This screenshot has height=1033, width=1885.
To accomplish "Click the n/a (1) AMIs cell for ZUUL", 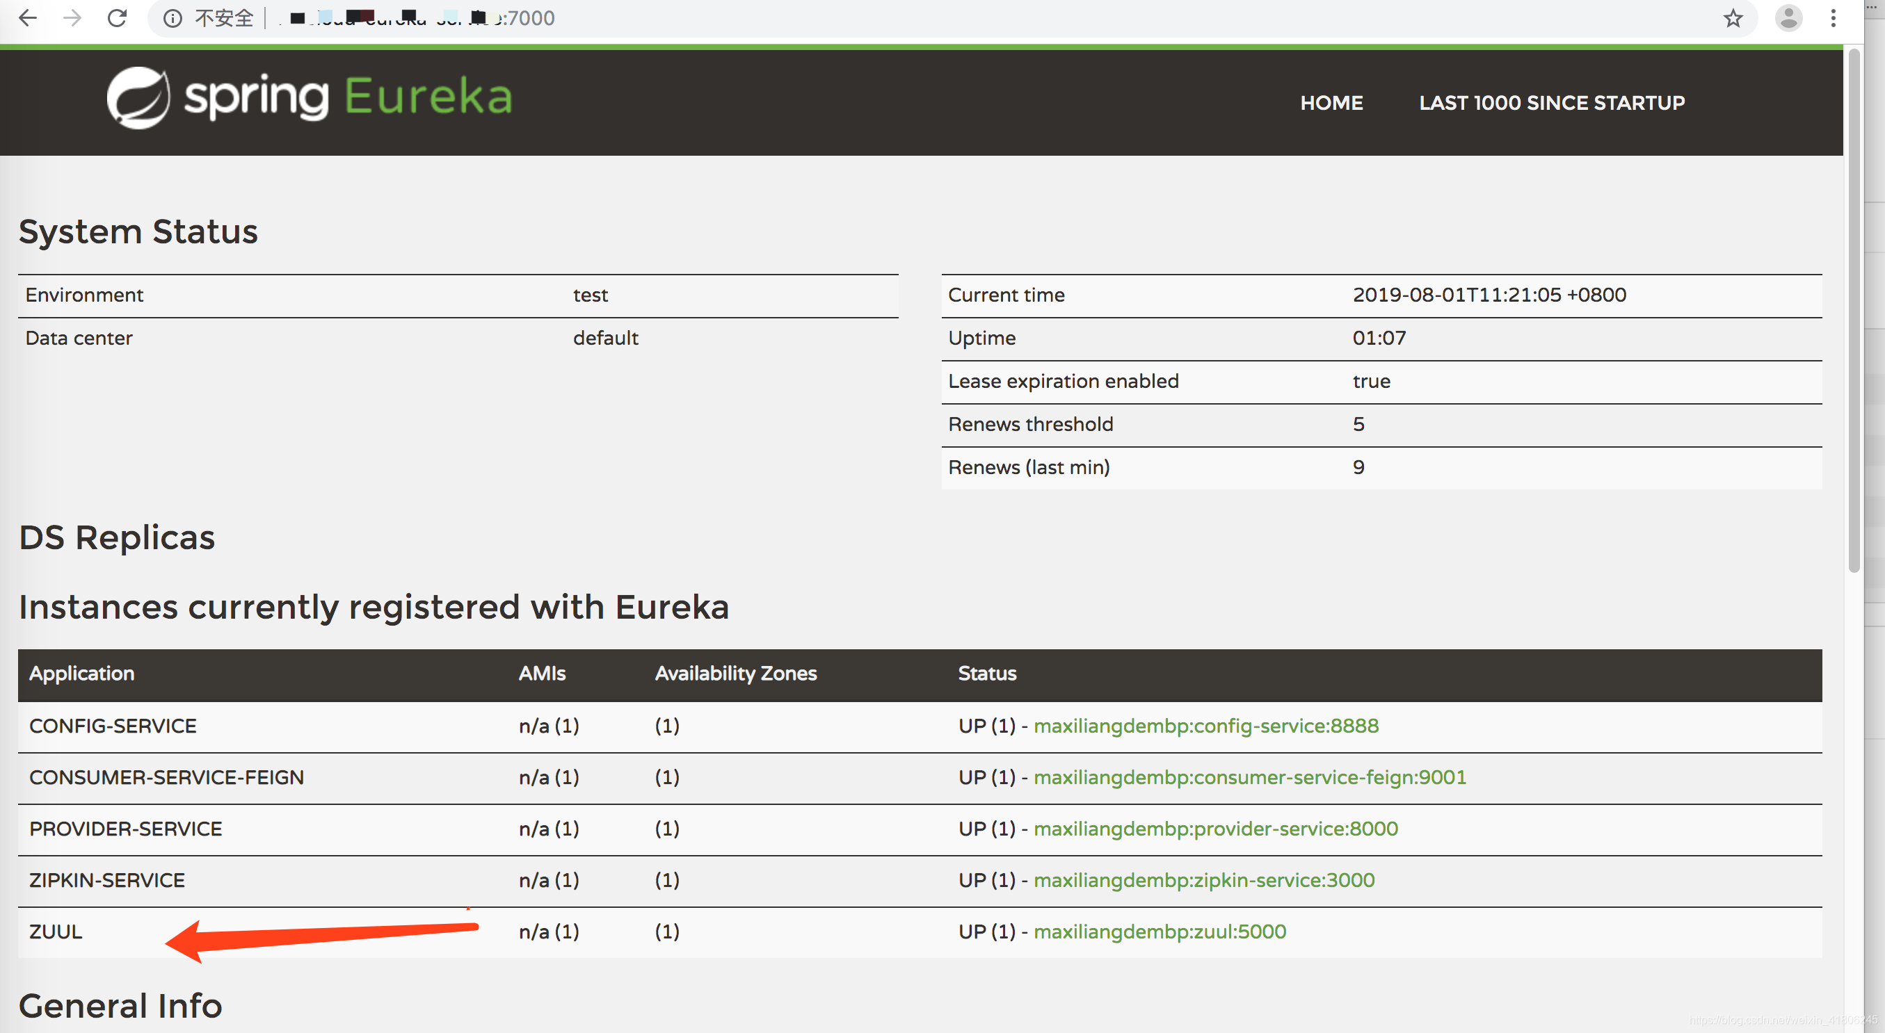I will [549, 932].
